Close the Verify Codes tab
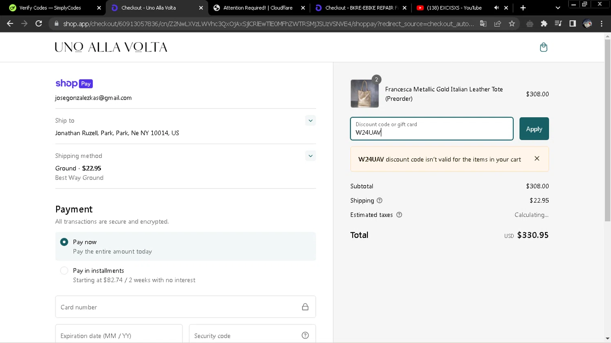The image size is (611, 343). [99, 8]
